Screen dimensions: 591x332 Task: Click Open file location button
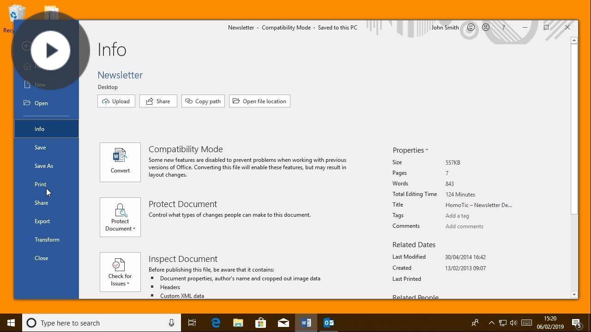[259, 101]
